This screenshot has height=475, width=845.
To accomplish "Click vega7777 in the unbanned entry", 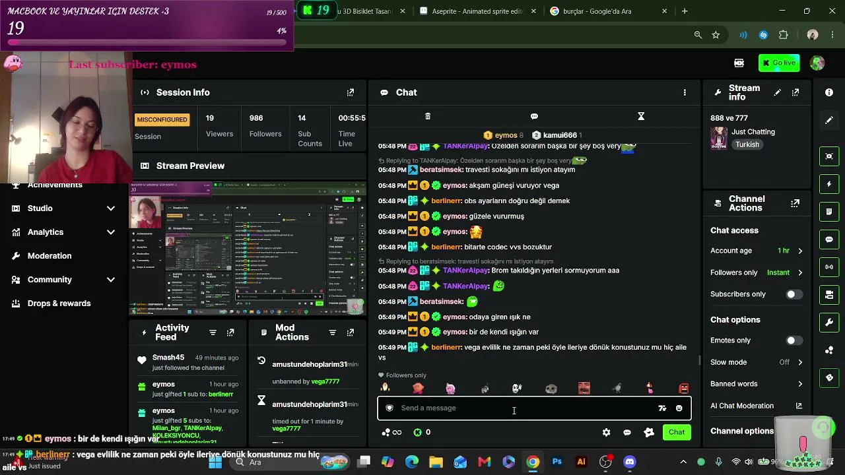I will click(325, 381).
